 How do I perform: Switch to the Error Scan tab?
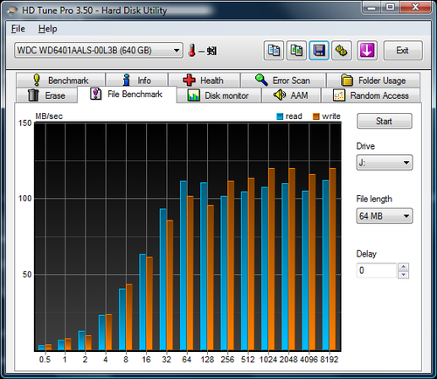point(283,80)
